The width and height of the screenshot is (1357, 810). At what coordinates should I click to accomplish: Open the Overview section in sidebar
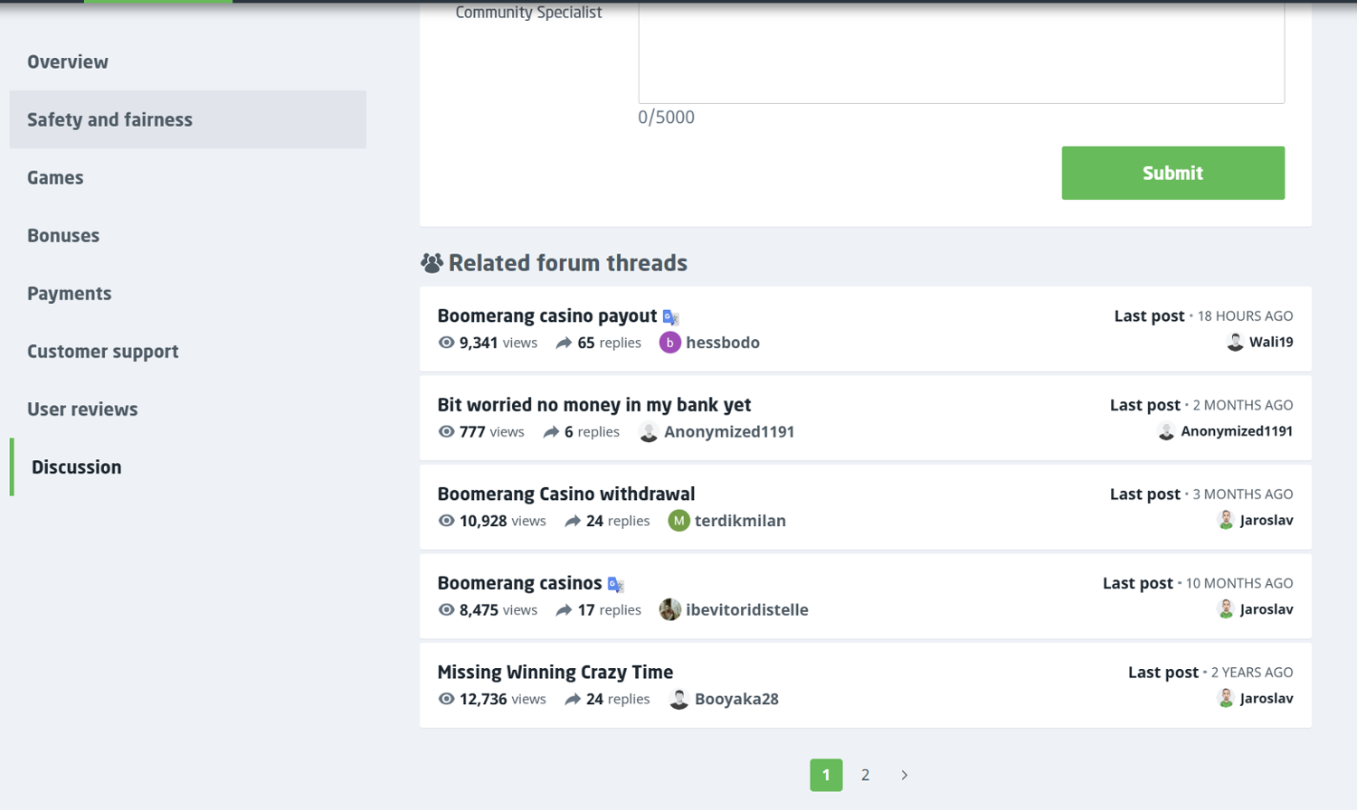tap(68, 61)
